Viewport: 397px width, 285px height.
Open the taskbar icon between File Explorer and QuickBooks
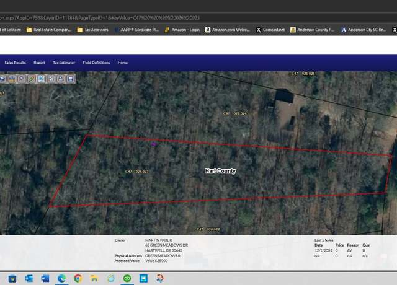111,279
